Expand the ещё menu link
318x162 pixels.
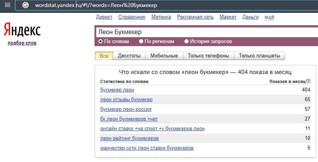pyautogui.click(x=269, y=17)
